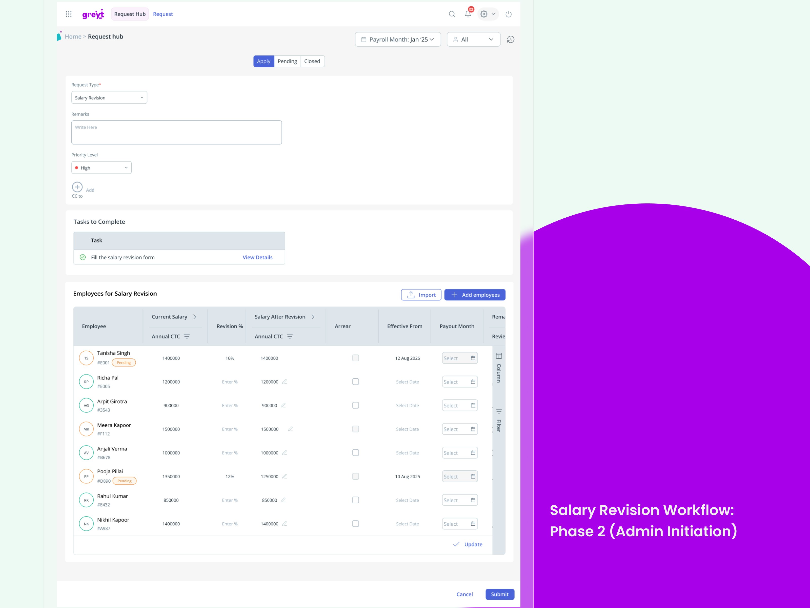Viewport: 810px width, 608px height.
Task: Click the search magnifier icon
Action: [x=452, y=14]
